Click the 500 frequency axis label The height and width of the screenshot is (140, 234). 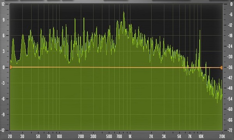coord(109,136)
